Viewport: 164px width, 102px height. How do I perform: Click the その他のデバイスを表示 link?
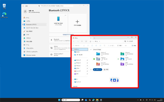[68, 35]
